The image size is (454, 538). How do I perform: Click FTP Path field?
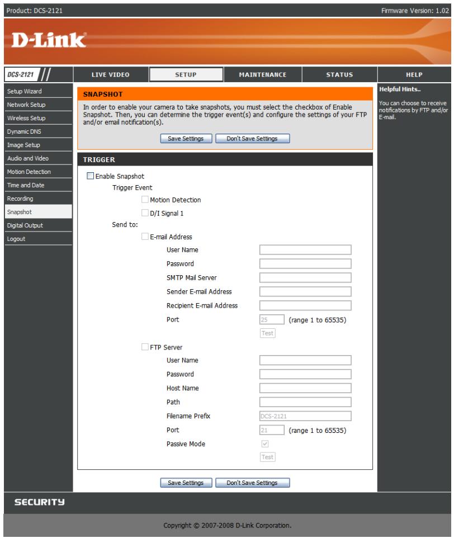coord(305,402)
